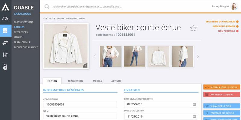Click the transfer arrows sidebar icon
The image size is (241, 120).
click(5, 43)
